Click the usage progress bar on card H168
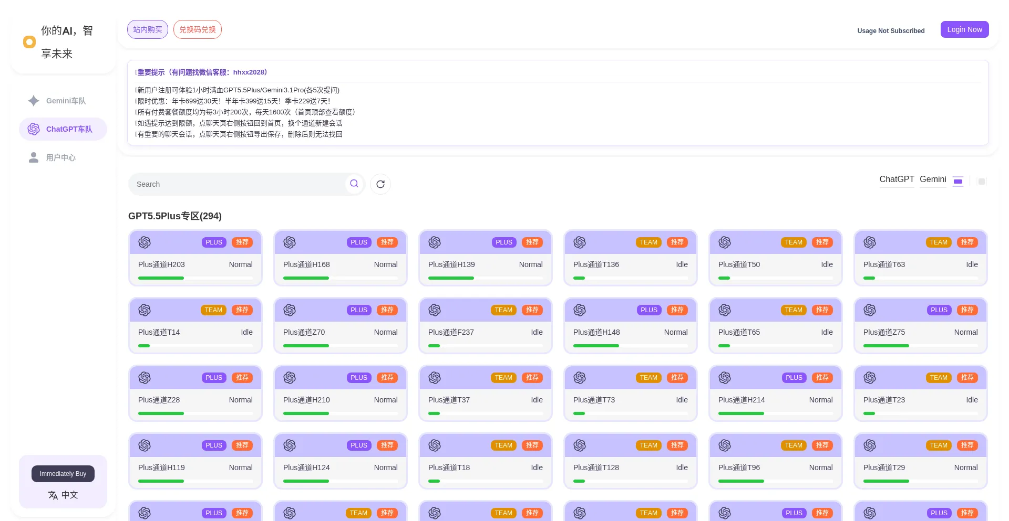 341,278
